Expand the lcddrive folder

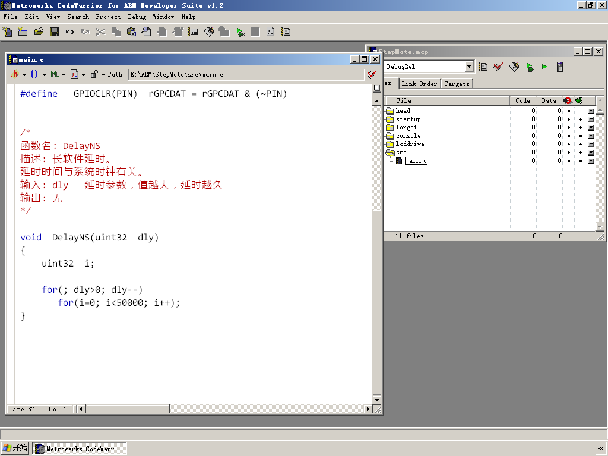pos(390,144)
